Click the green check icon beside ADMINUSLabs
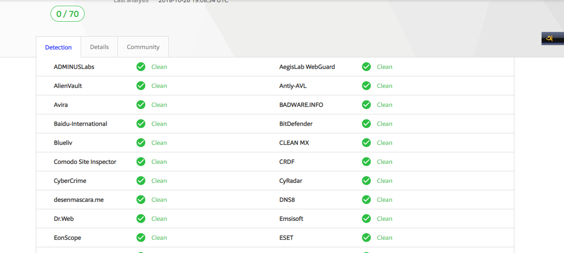Screen dimensions: 564x253 click(141, 67)
